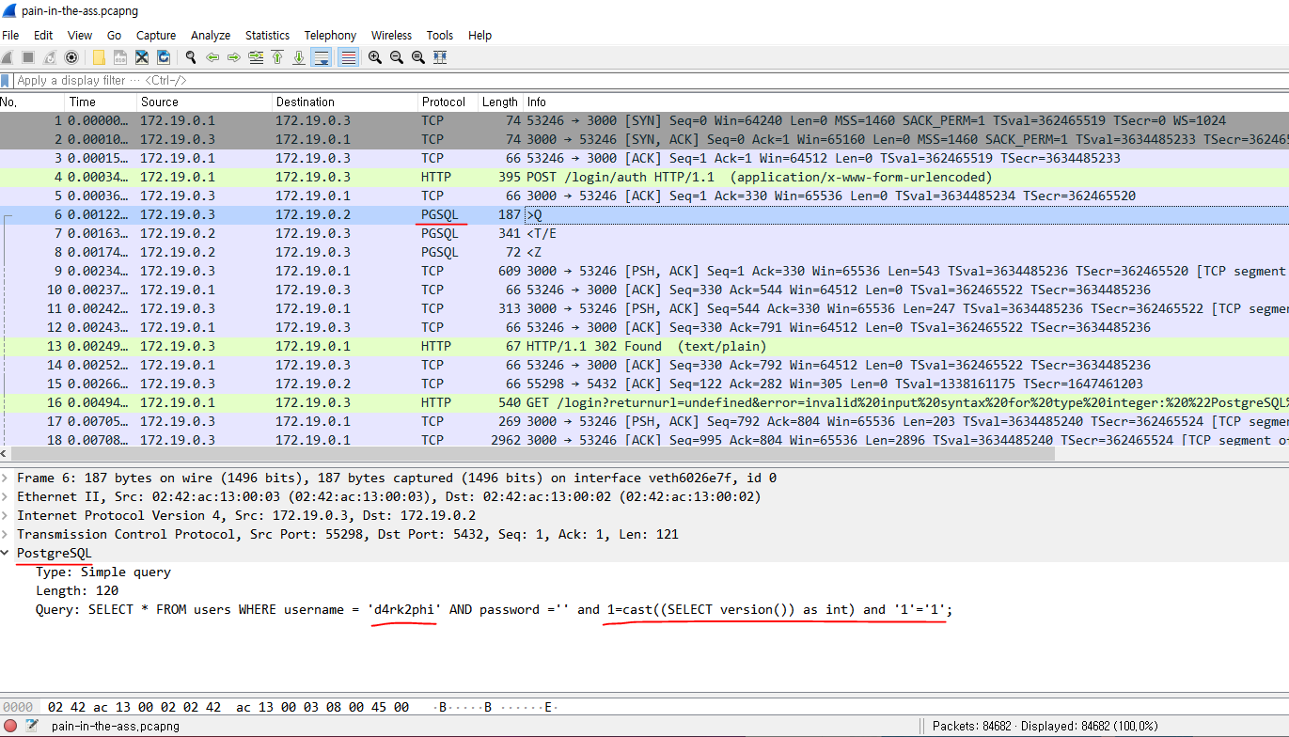Go forward with the right arrow icon

(234, 57)
